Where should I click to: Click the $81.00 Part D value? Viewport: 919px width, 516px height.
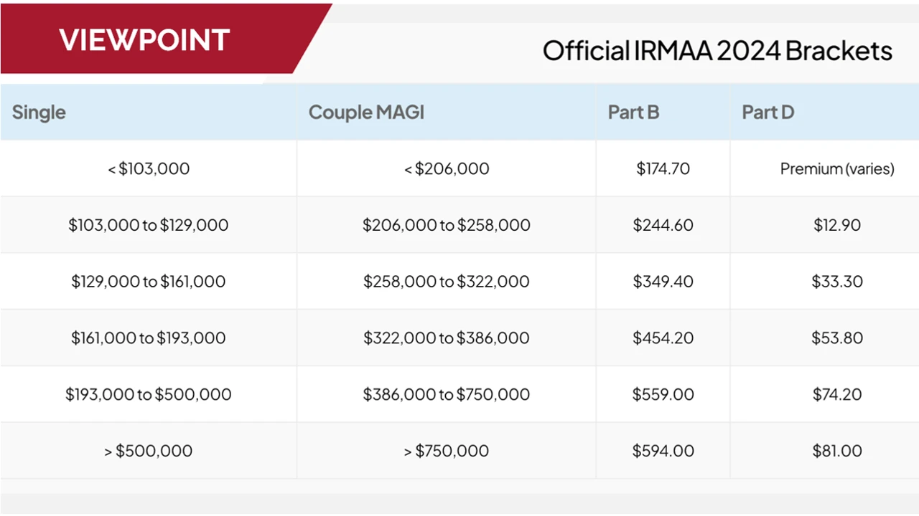click(x=837, y=451)
